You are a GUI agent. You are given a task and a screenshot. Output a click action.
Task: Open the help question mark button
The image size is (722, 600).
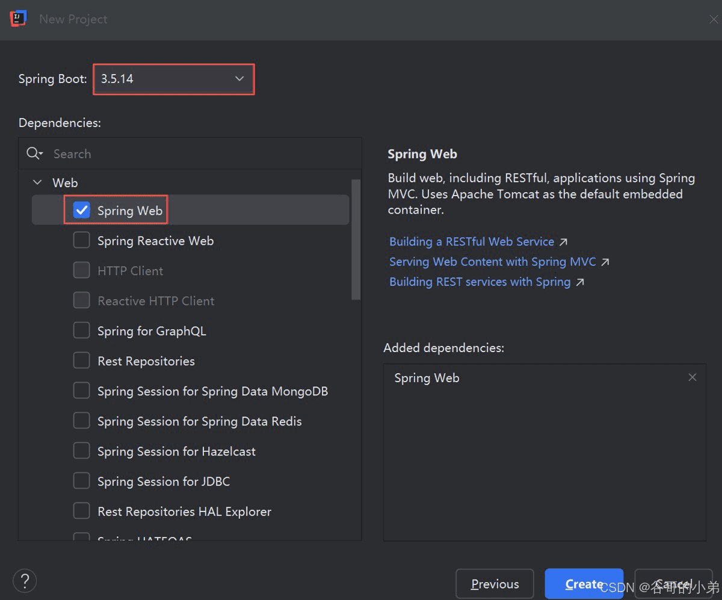[25, 581]
